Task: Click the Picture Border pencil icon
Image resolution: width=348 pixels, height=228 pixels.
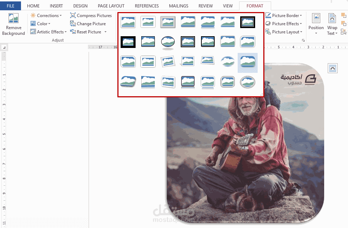Action: coord(268,15)
